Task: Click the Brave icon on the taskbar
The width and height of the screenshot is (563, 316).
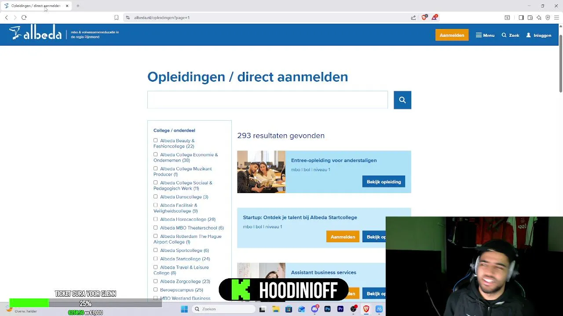Action: click(x=366, y=309)
